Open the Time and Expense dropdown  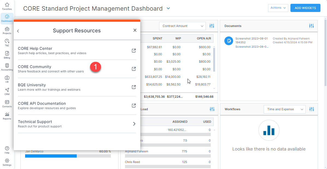(285, 109)
